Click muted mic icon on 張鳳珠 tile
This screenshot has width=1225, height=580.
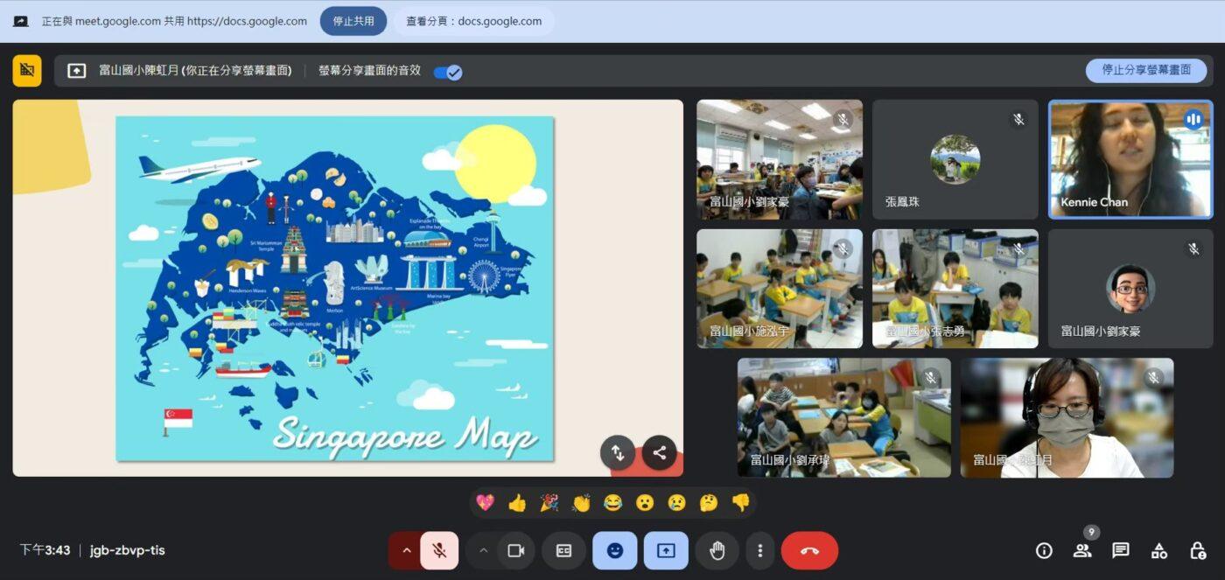(1018, 119)
